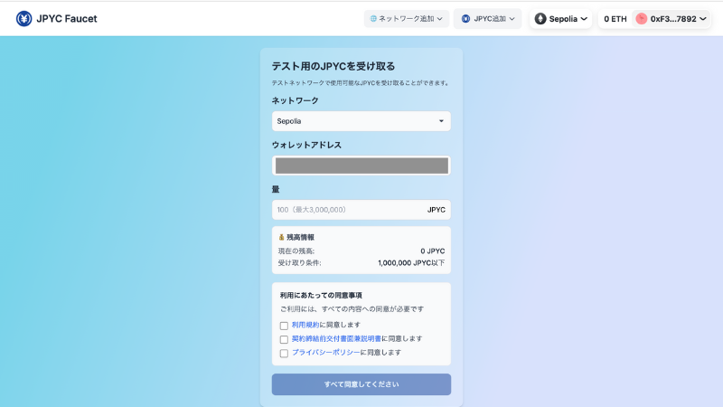Click the 利用にあたっての同意事項 heading

pyautogui.click(x=321, y=296)
